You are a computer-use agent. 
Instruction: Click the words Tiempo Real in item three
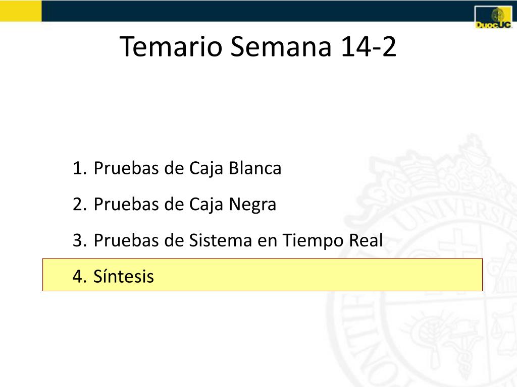pyautogui.click(x=333, y=240)
